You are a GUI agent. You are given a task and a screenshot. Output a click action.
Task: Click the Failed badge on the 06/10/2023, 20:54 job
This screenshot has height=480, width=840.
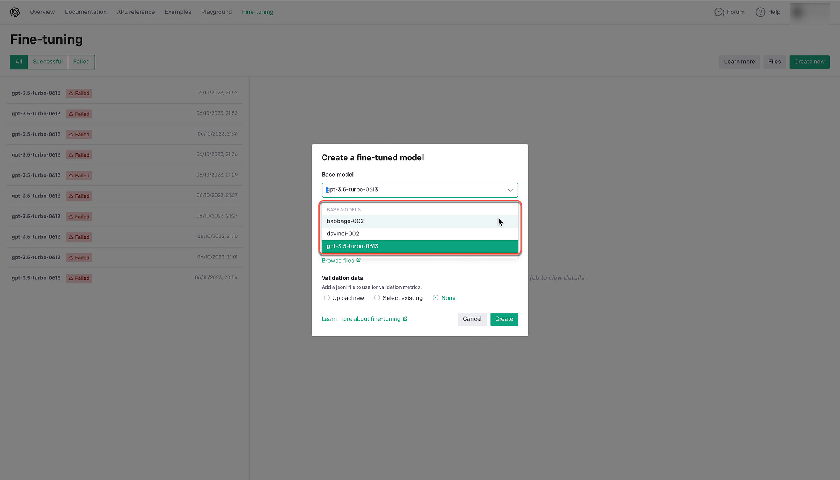[79, 278]
